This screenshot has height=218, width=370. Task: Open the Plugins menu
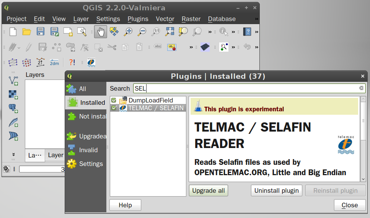138,19
